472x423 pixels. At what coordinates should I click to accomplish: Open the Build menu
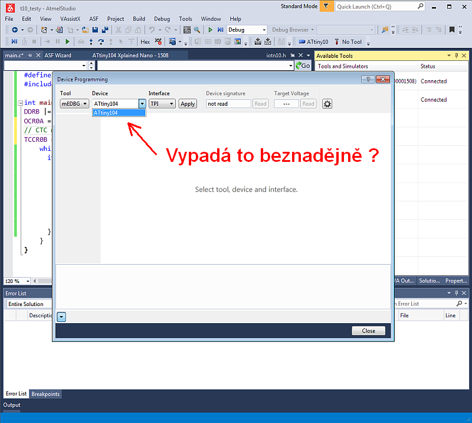pyautogui.click(x=139, y=19)
